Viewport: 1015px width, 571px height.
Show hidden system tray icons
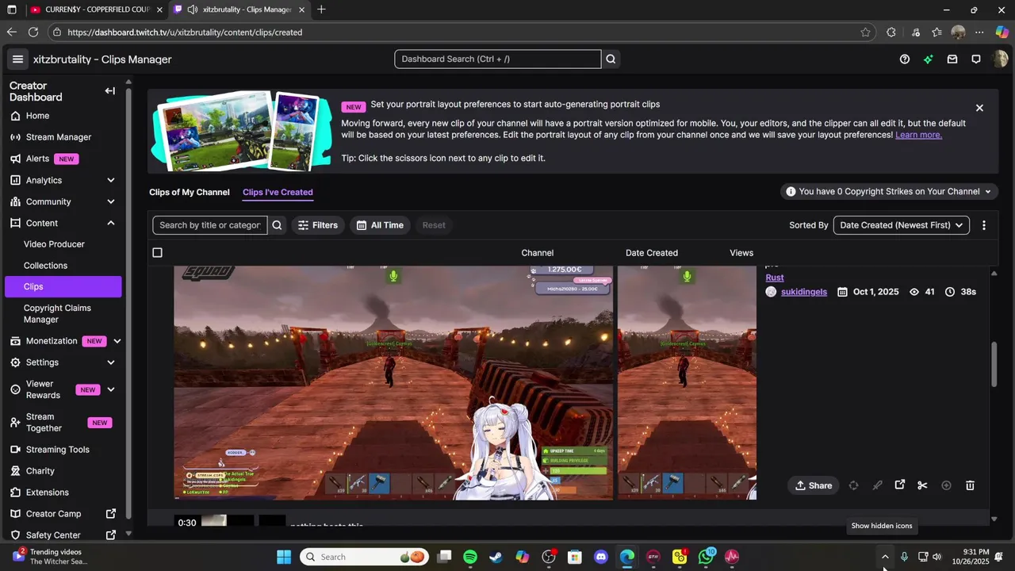[885, 557]
